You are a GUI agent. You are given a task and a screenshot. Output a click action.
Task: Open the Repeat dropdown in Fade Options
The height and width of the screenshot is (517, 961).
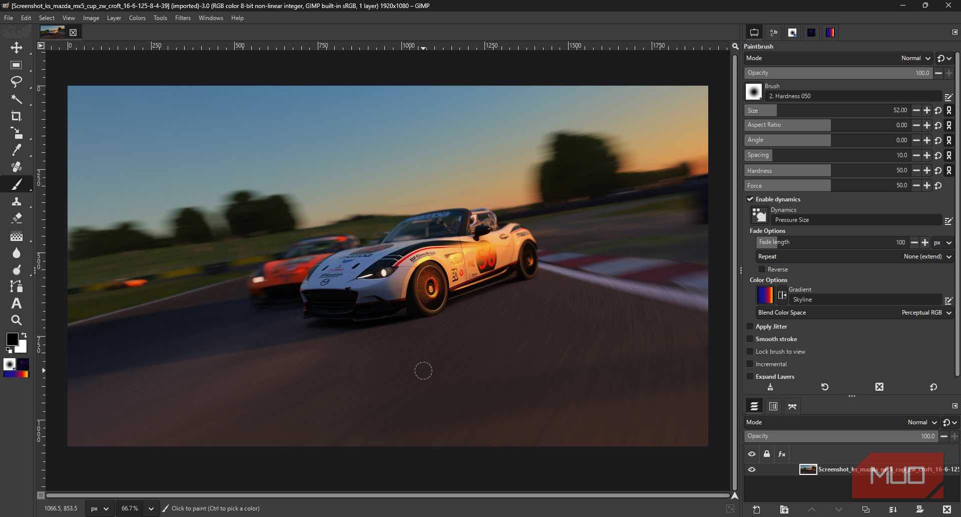click(x=926, y=256)
